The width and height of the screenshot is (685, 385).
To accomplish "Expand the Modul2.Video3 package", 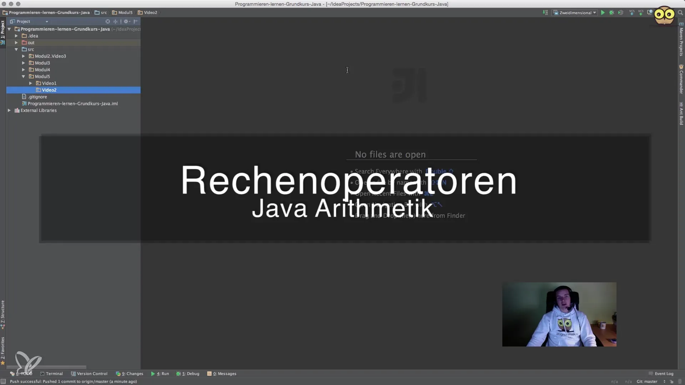I will click(x=24, y=56).
